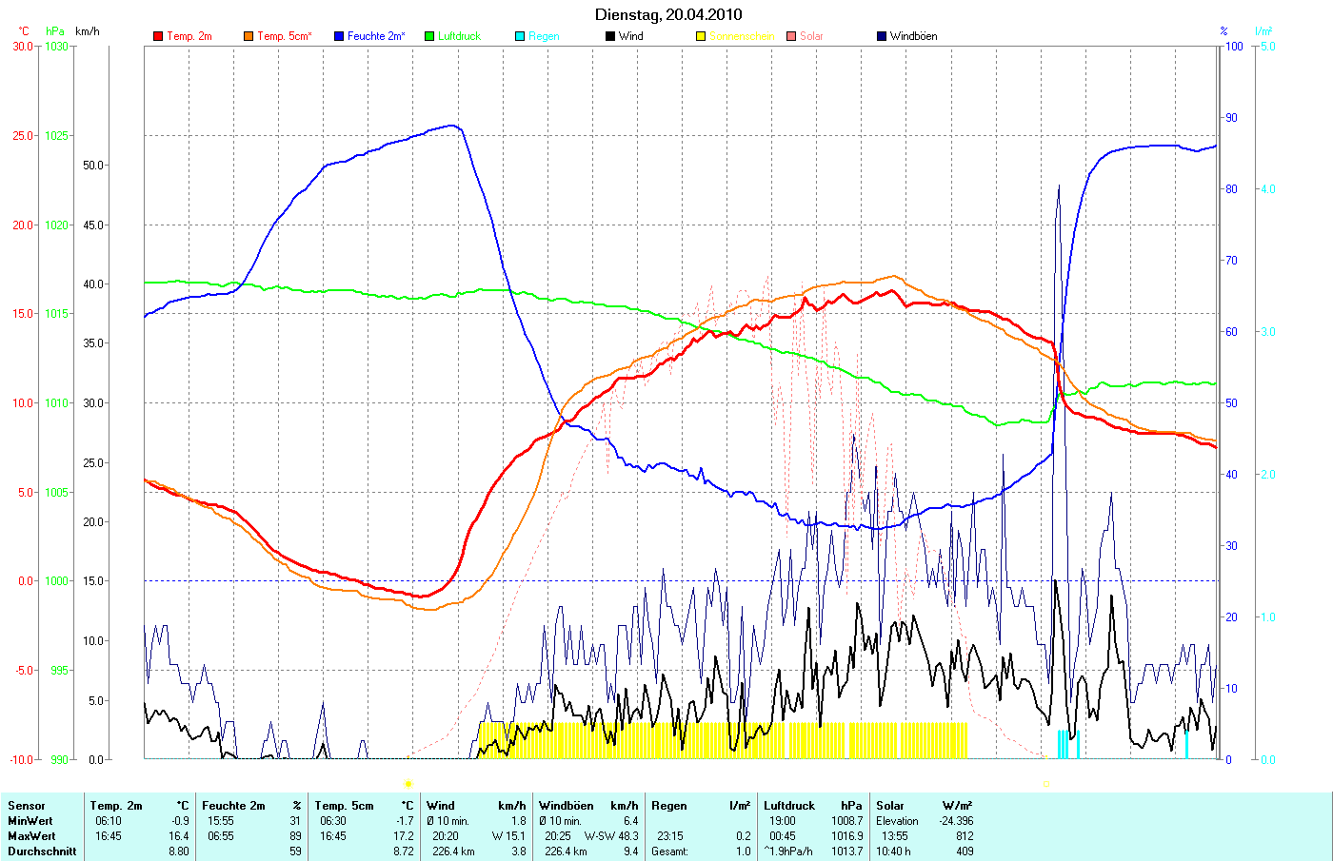Click the Windböen maximum time '20:25'
Image resolution: width=1333 pixels, height=861 pixels.
tap(557, 836)
